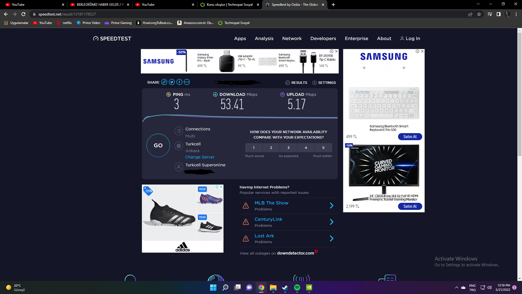Switch to Technopat Sosyal browser tab
522x294 pixels.
[229, 5]
